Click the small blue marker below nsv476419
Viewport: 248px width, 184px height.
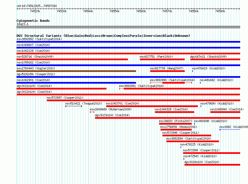pyautogui.click(x=193, y=71)
